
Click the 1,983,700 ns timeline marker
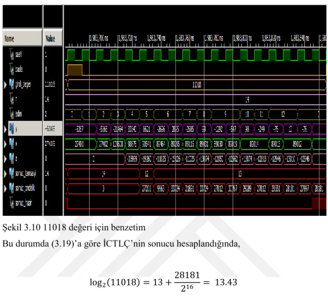click(x=99, y=38)
